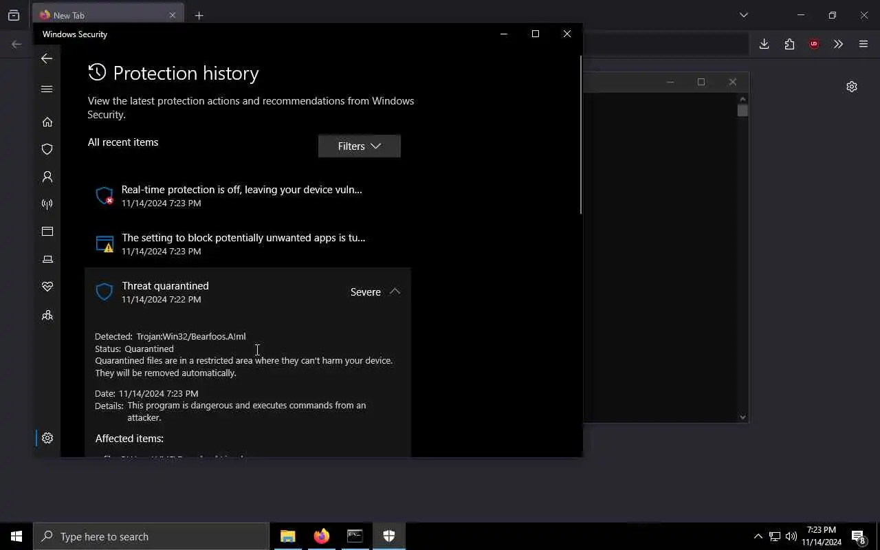Click the Severe severity label

(366, 292)
